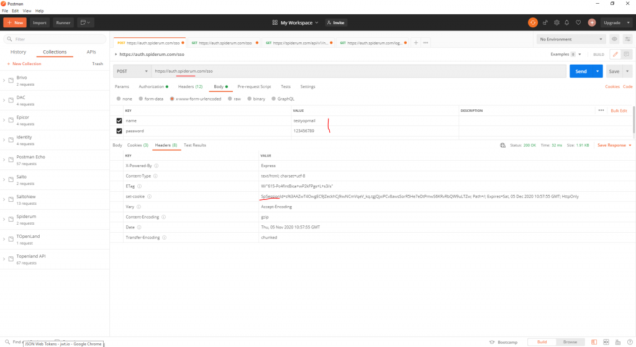Open the View menu
The height and width of the screenshot is (347, 636).
[x=27, y=11]
